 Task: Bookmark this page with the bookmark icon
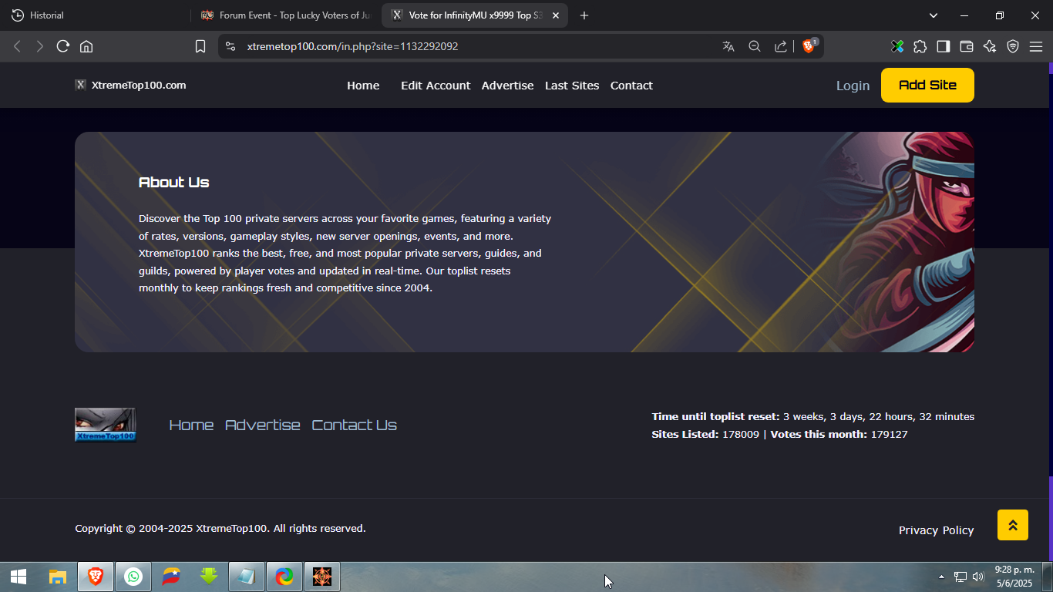(x=200, y=46)
